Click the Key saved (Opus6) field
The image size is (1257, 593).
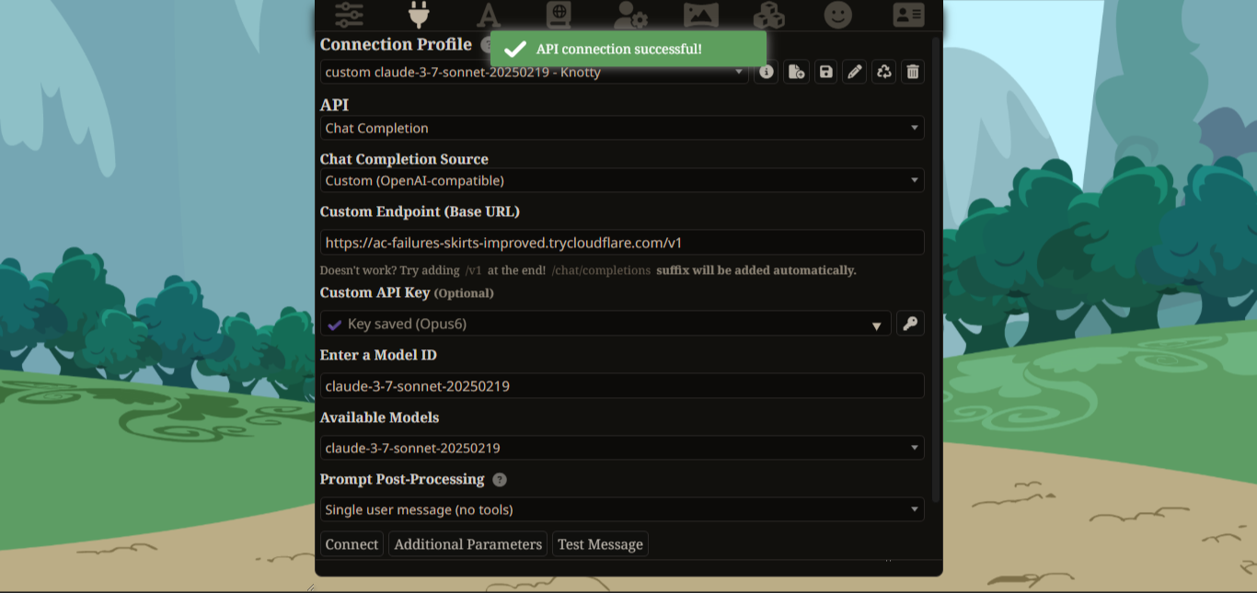605,324
